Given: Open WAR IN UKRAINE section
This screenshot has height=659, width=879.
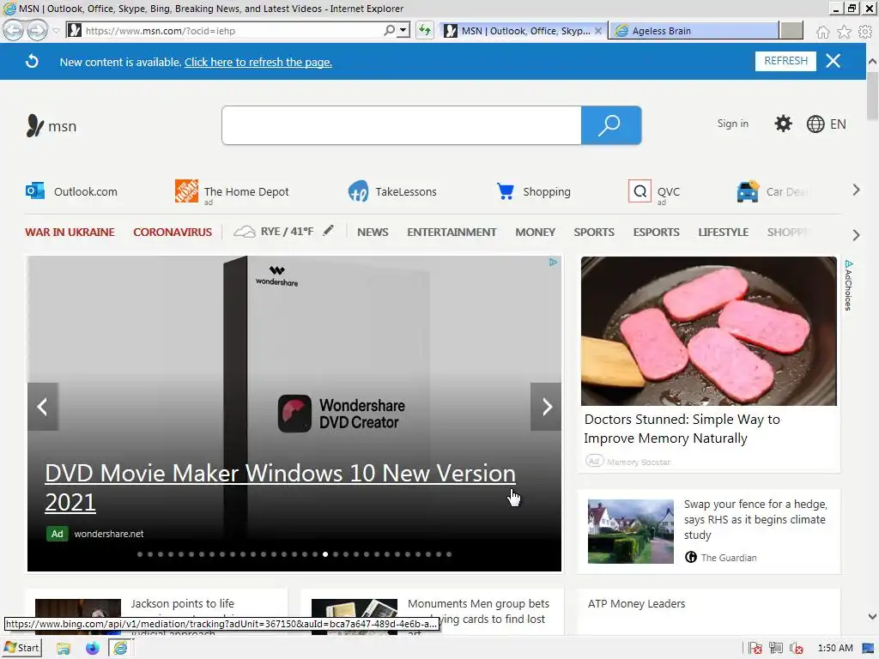Looking at the screenshot, I should pyautogui.click(x=70, y=232).
